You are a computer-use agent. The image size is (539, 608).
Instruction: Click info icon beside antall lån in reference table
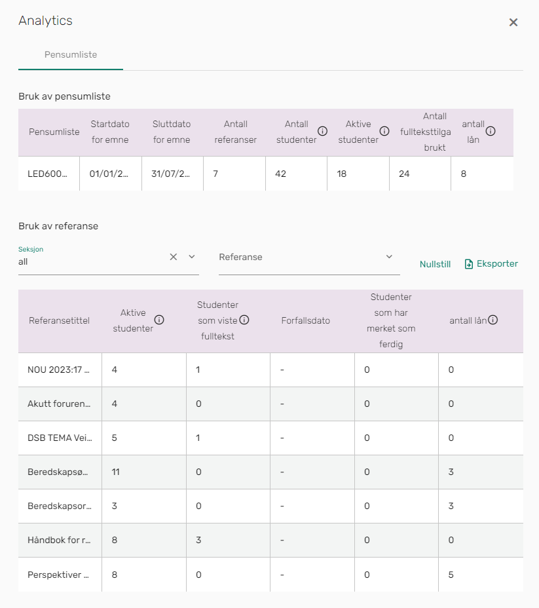pyautogui.click(x=493, y=320)
